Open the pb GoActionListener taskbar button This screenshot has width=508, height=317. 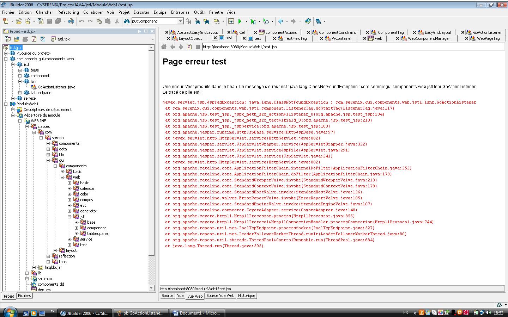tap(141, 313)
